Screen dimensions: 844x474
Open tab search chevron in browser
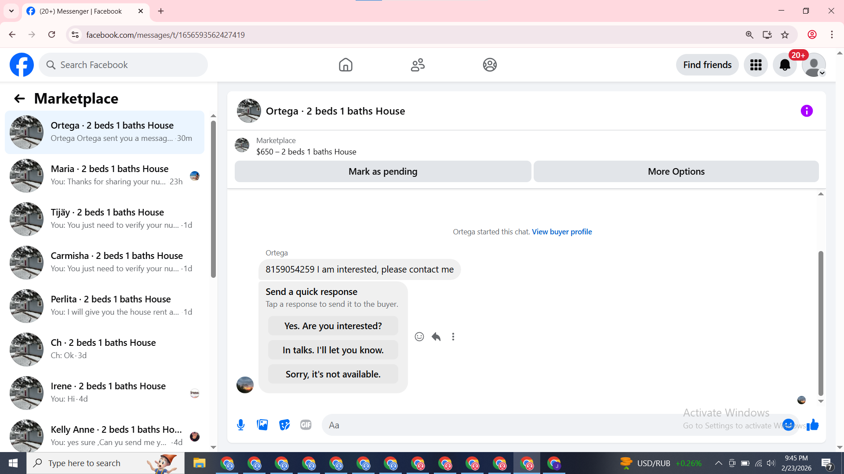point(11,11)
